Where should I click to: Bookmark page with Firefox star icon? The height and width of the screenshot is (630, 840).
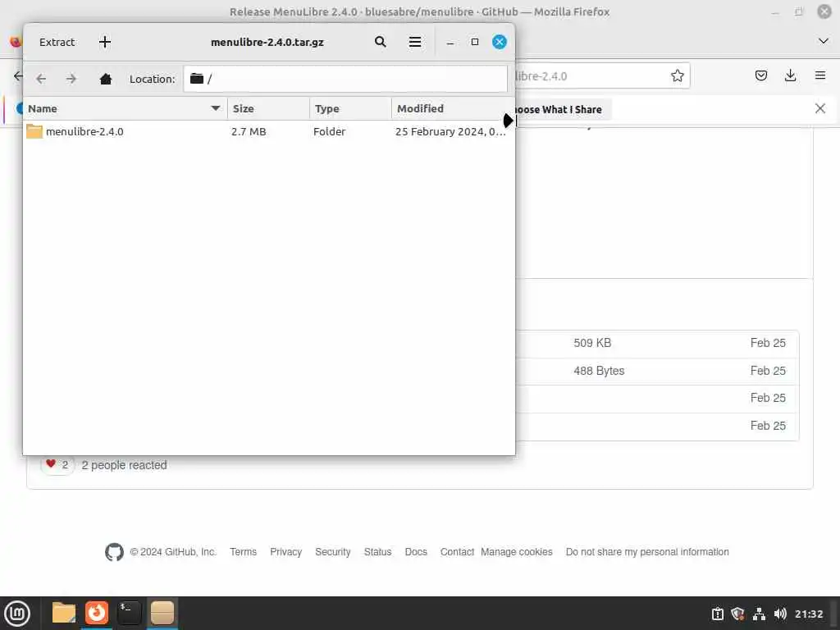(677, 75)
